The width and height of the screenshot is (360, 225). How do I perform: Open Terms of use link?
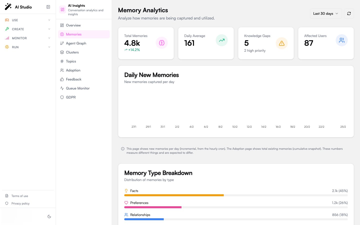20,196
